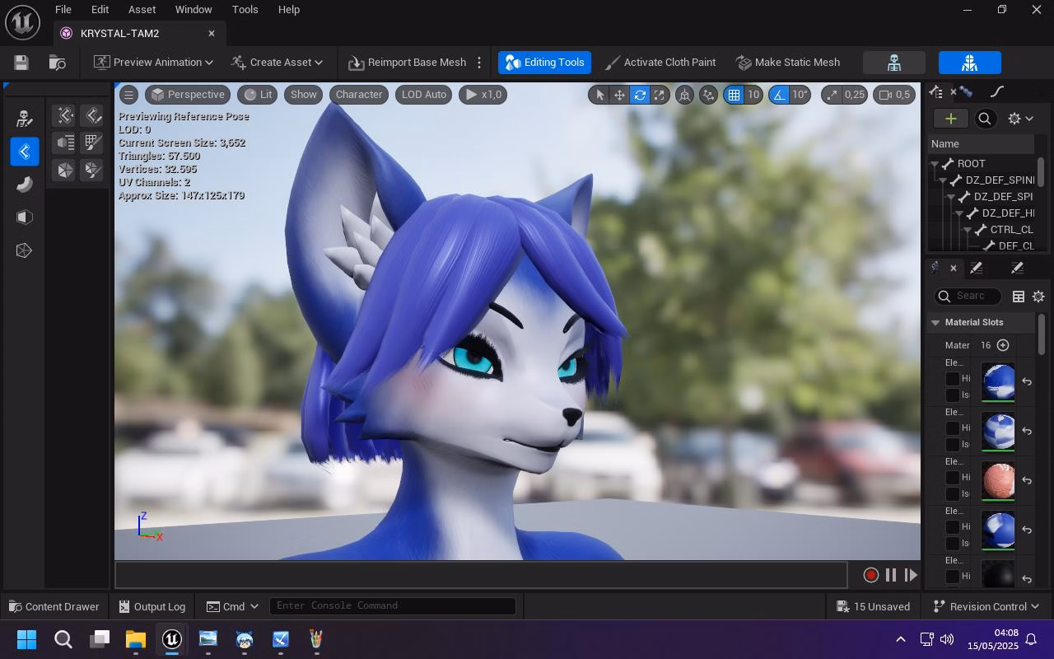Image resolution: width=1054 pixels, height=659 pixels.
Task: Enable Highlight checkbox for first material element
Action: point(953,379)
